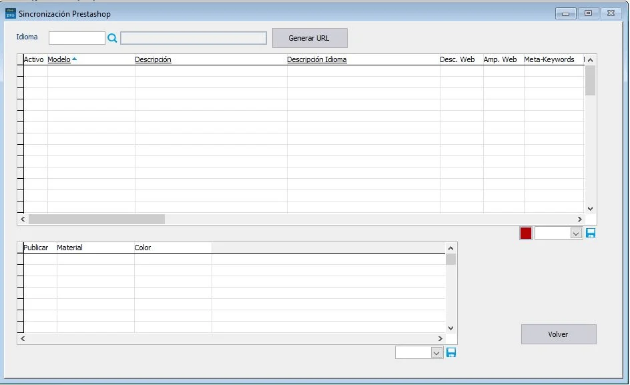Click the save icon below the Material grid

point(451,353)
